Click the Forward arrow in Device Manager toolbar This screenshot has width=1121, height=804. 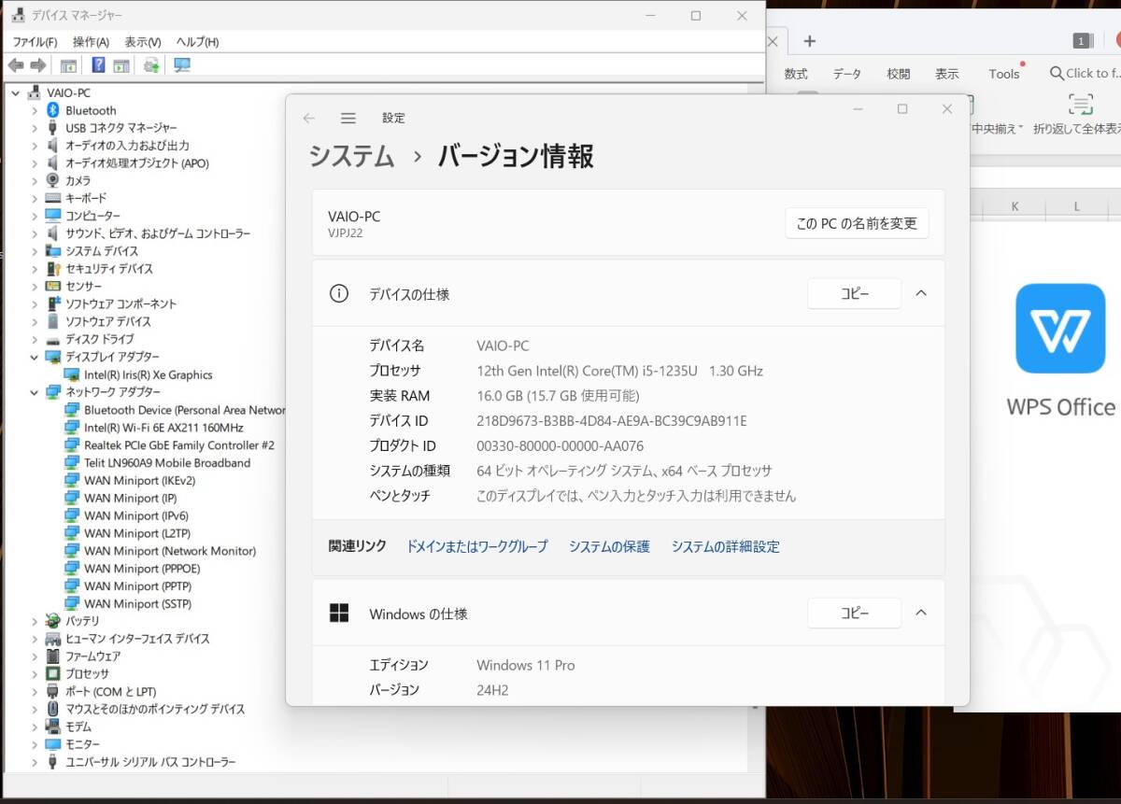[x=38, y=65]
